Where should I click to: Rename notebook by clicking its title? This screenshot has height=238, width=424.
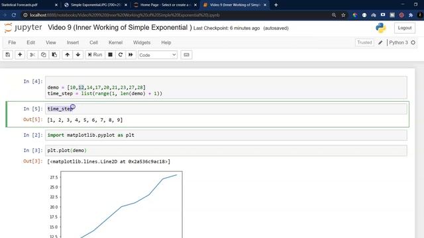120,28
